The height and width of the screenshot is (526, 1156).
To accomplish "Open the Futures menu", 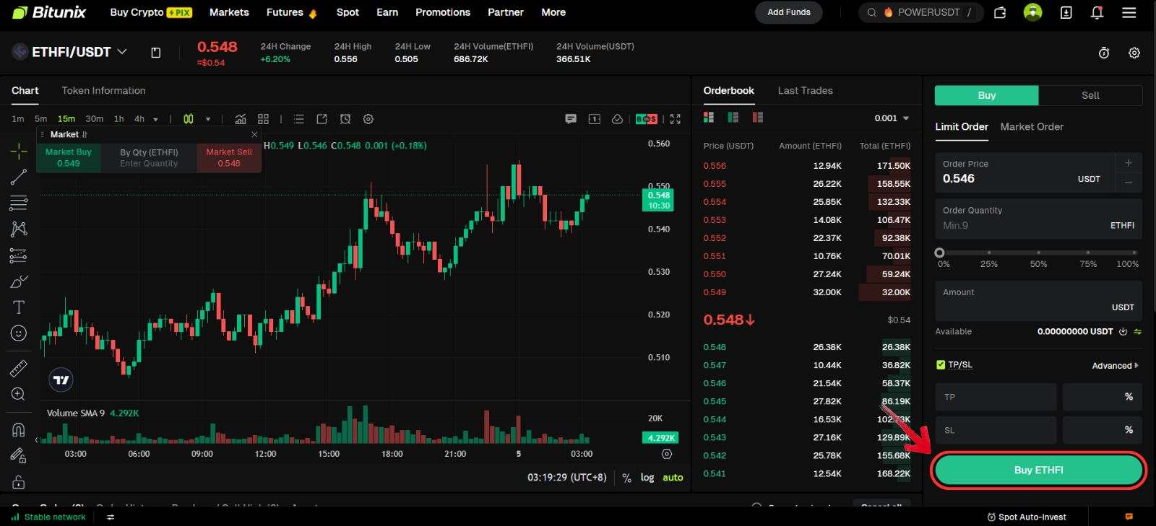I will [x=291, y=12].
